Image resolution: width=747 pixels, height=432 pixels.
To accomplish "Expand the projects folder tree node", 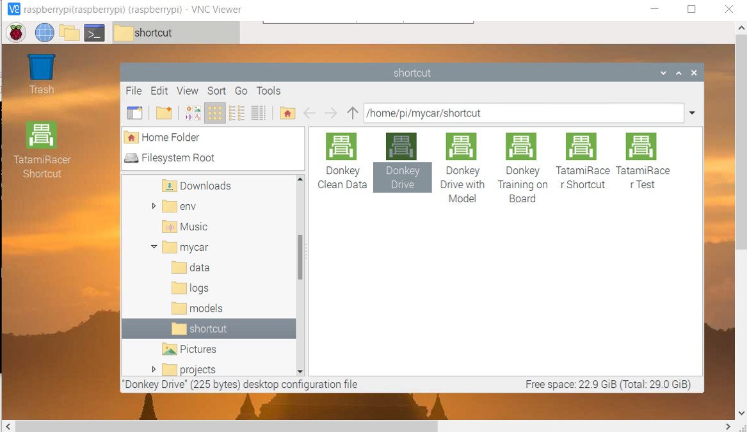I will click(x=154, y=369).
